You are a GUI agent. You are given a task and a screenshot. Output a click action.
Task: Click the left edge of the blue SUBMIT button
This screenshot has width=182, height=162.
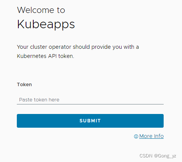click(x=18, y=121)
